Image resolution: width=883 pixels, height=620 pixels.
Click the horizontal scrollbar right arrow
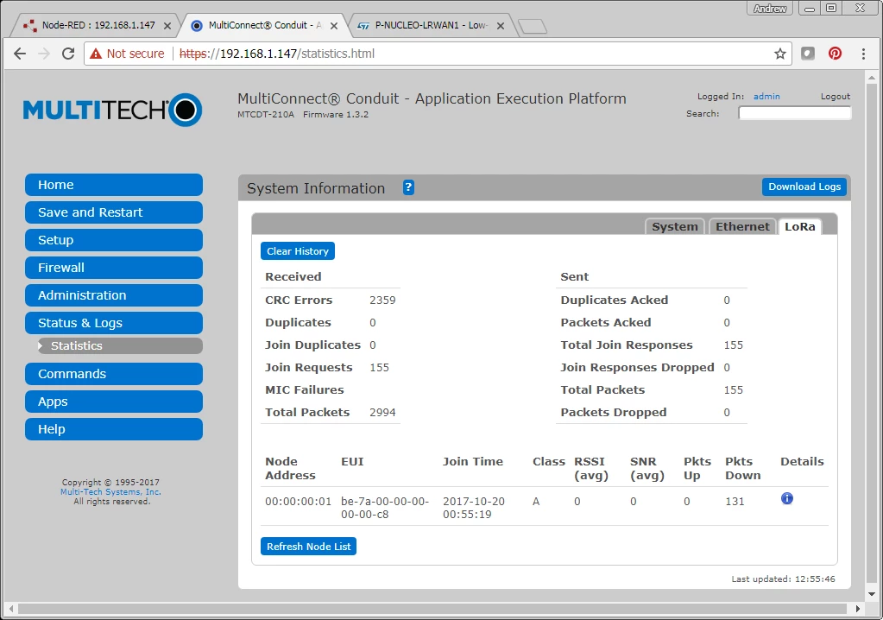(x=858, y=609)
